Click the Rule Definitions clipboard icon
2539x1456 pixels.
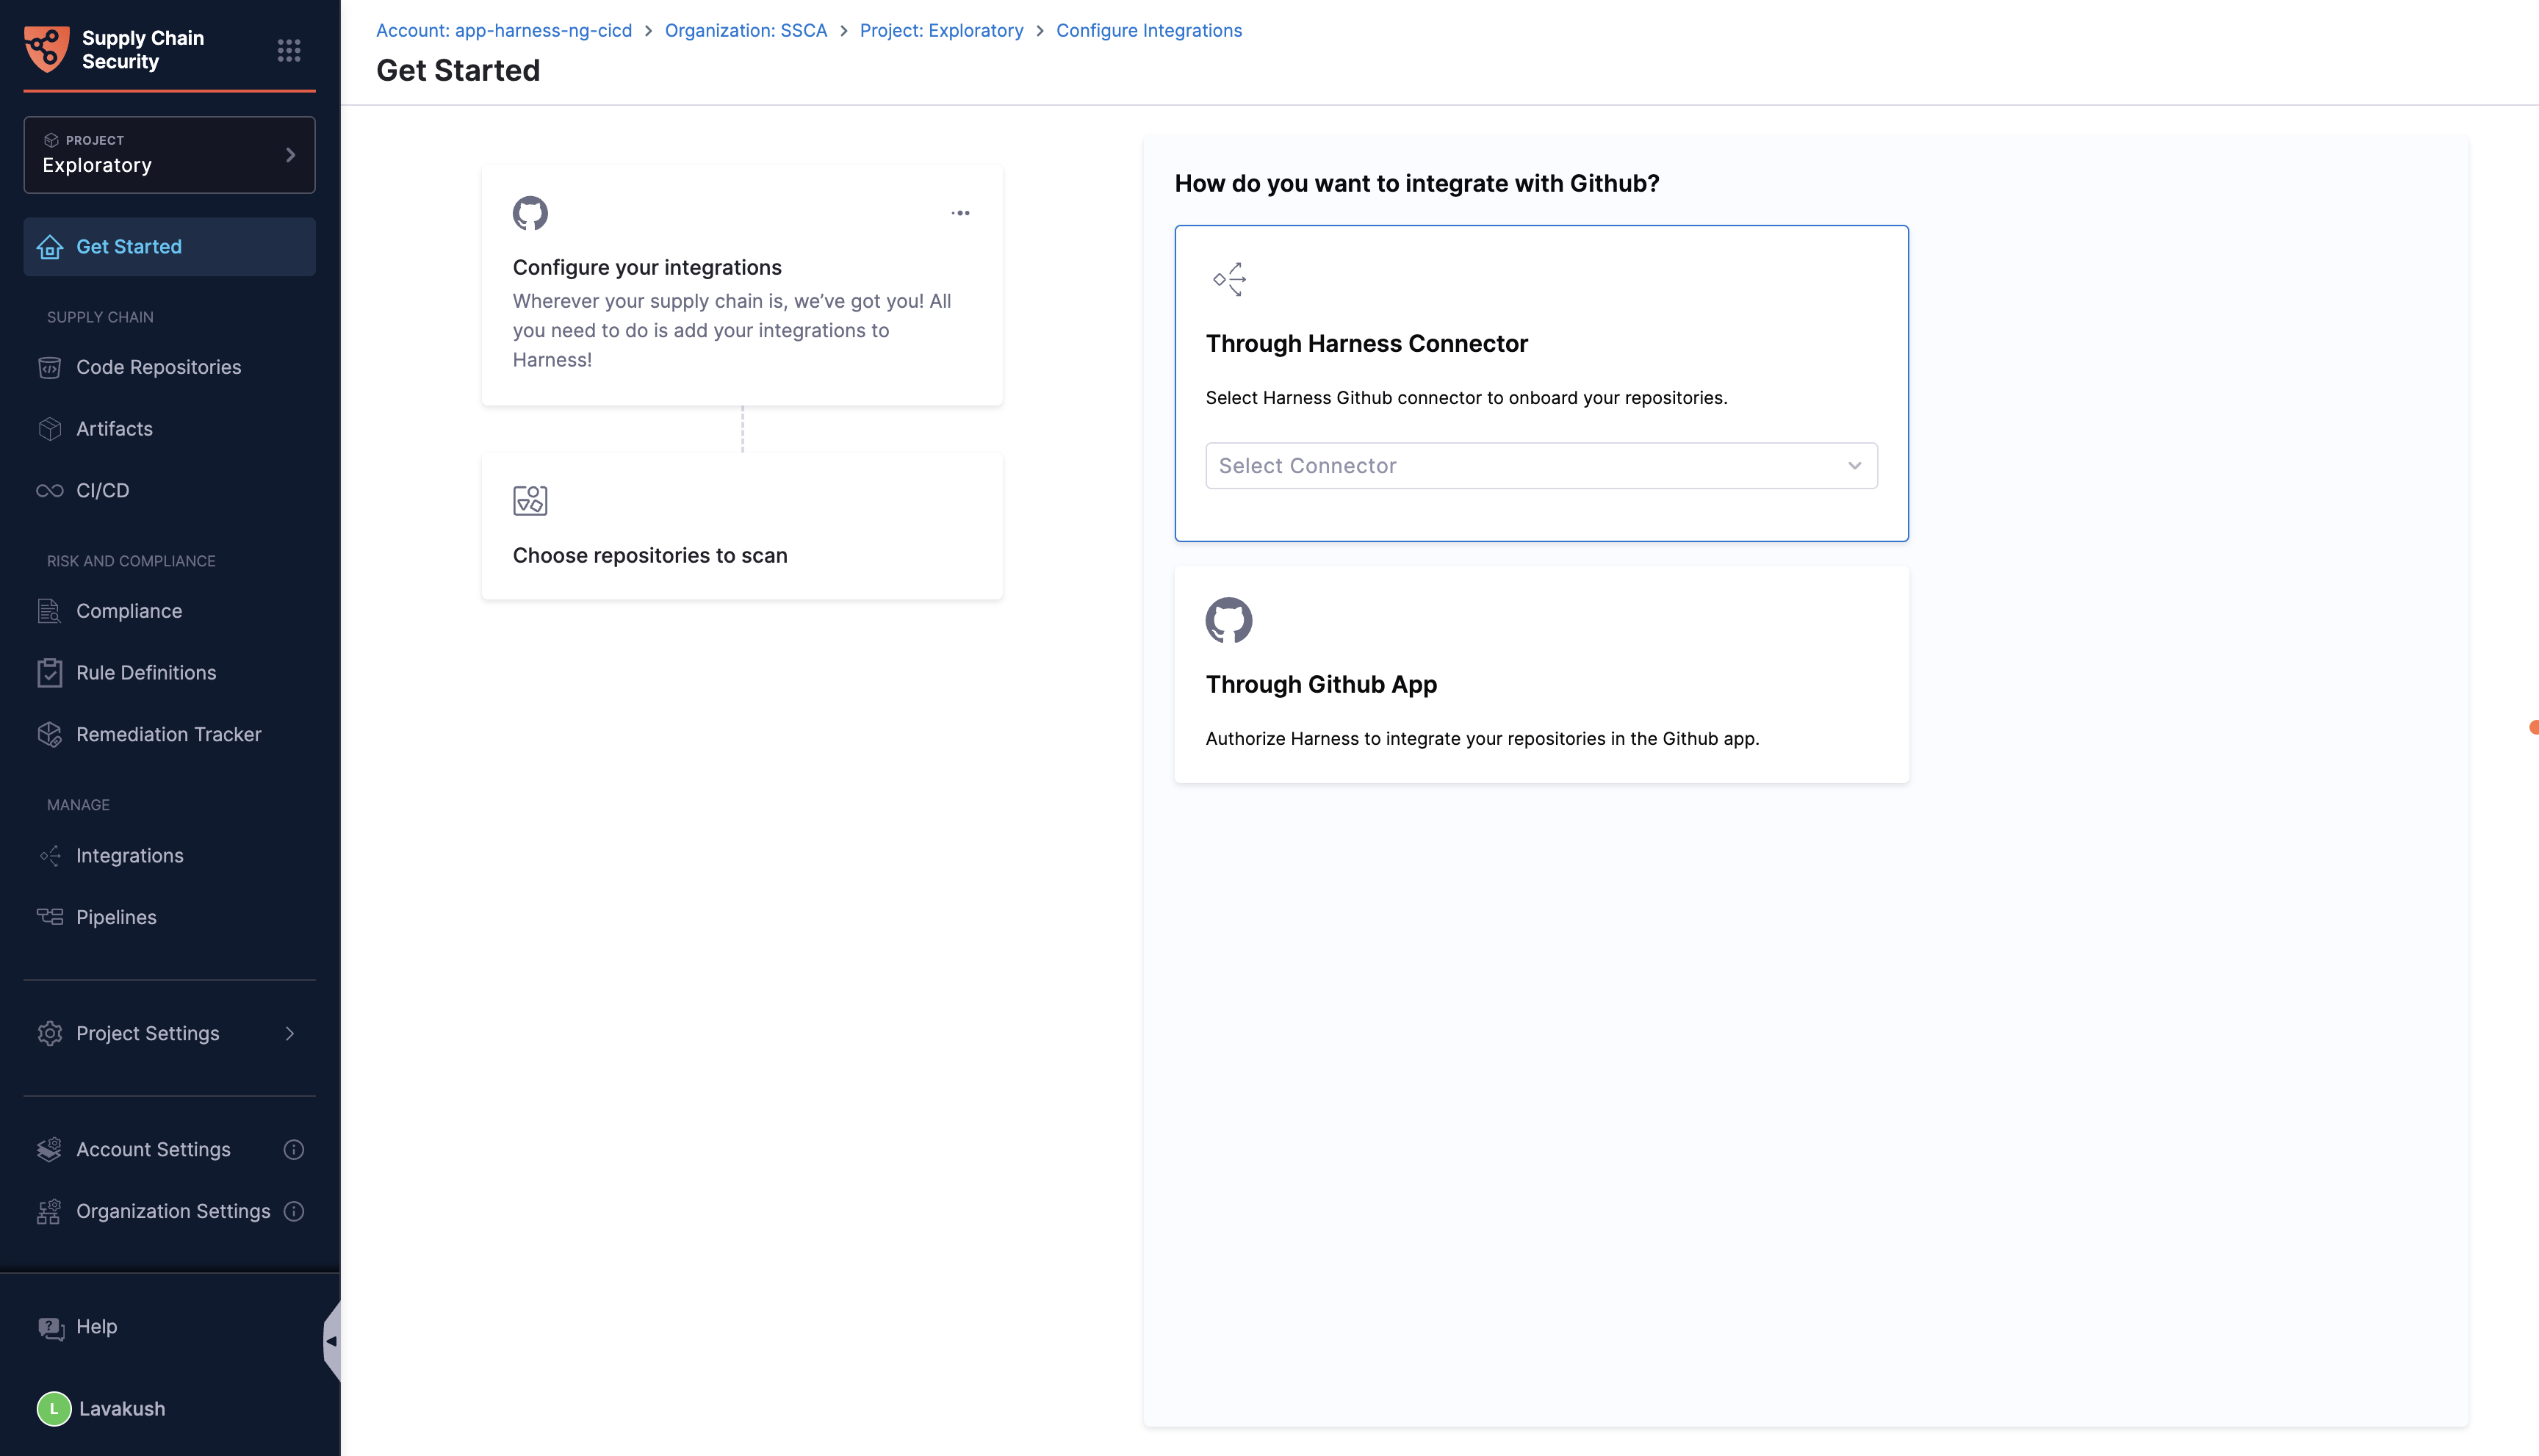pyautogui.click(x=50, y=673)
